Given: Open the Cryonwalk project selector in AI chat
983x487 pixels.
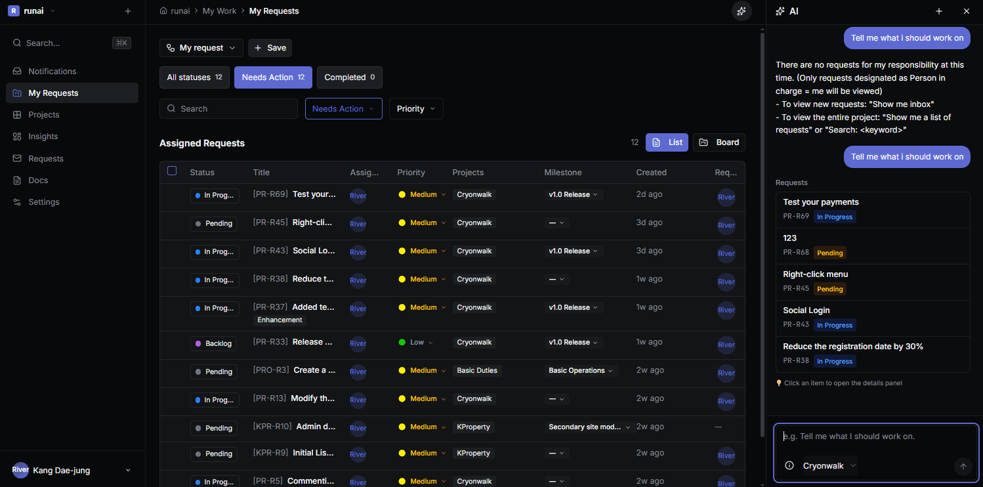Looking at the screenshot, I should click(x=829, y=465).
